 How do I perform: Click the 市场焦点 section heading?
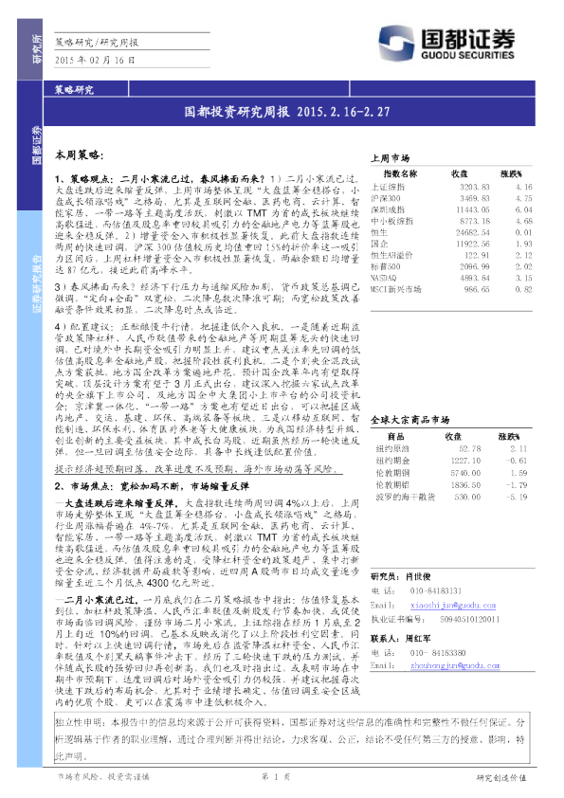[152, 486]
